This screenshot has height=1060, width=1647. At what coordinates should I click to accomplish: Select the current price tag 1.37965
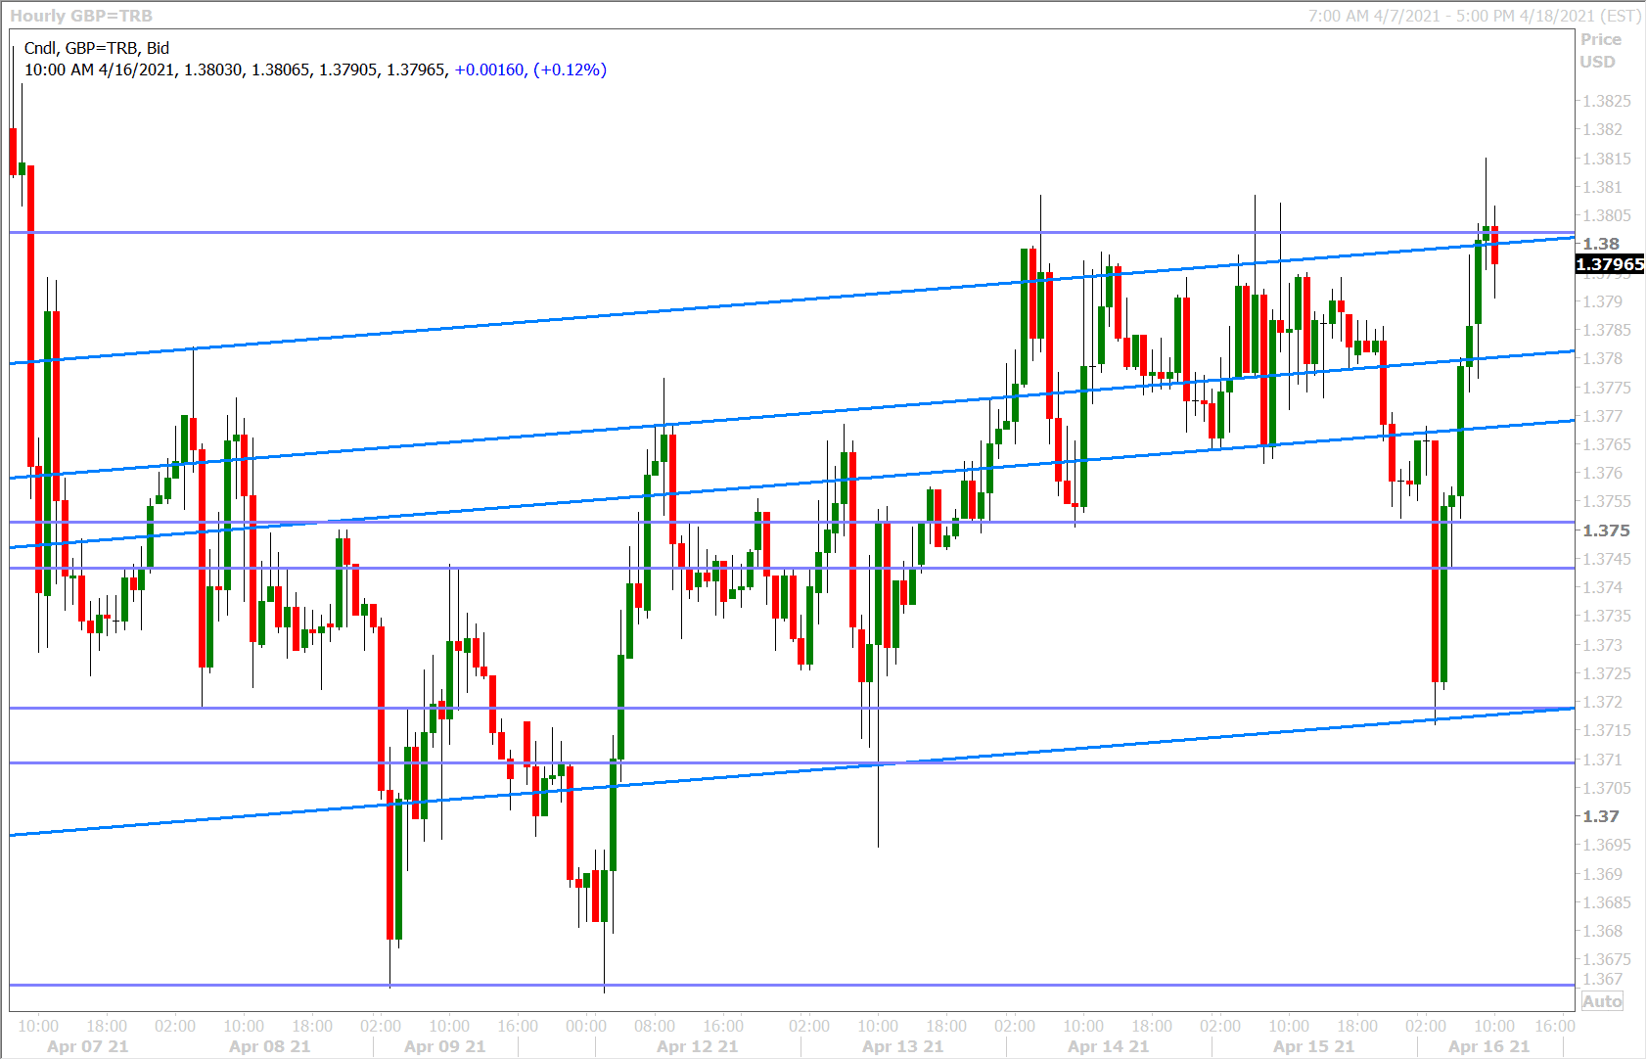click(1610, 264)
